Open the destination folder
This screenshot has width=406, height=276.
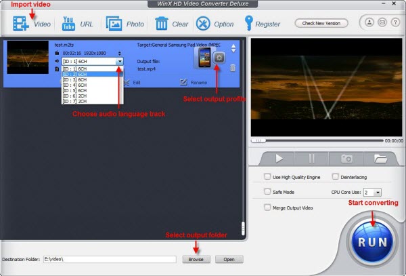(229, 259)
